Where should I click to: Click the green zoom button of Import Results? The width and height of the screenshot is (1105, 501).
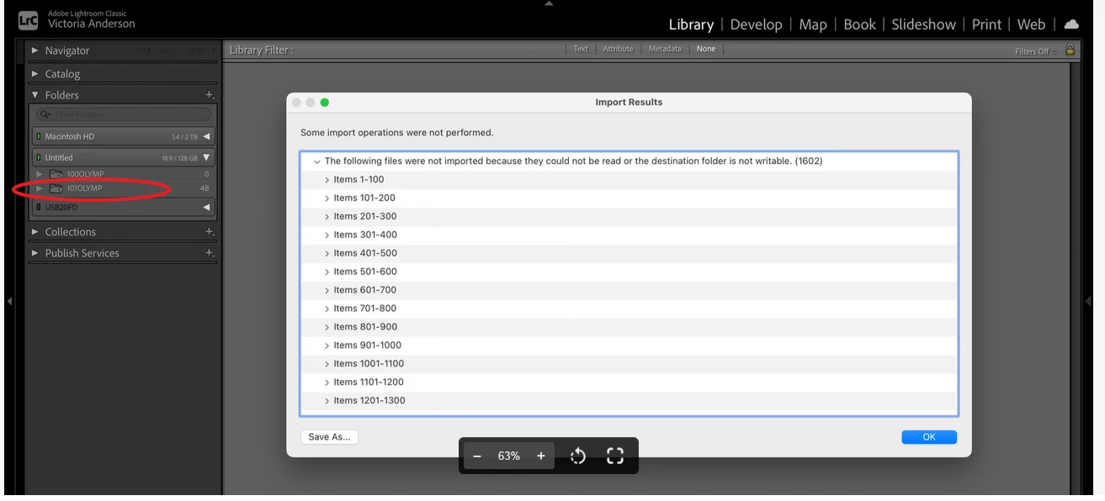pyautogui.click(x=325, y=103)
